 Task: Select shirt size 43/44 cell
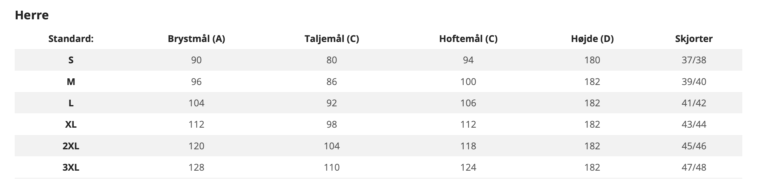(x=694, y=124)
